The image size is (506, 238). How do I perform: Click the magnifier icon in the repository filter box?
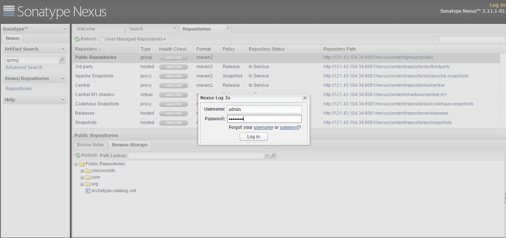(438, 39)
